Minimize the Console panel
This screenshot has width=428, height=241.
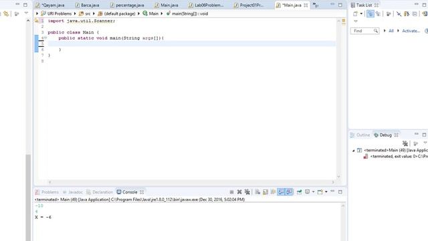point(332,191)
